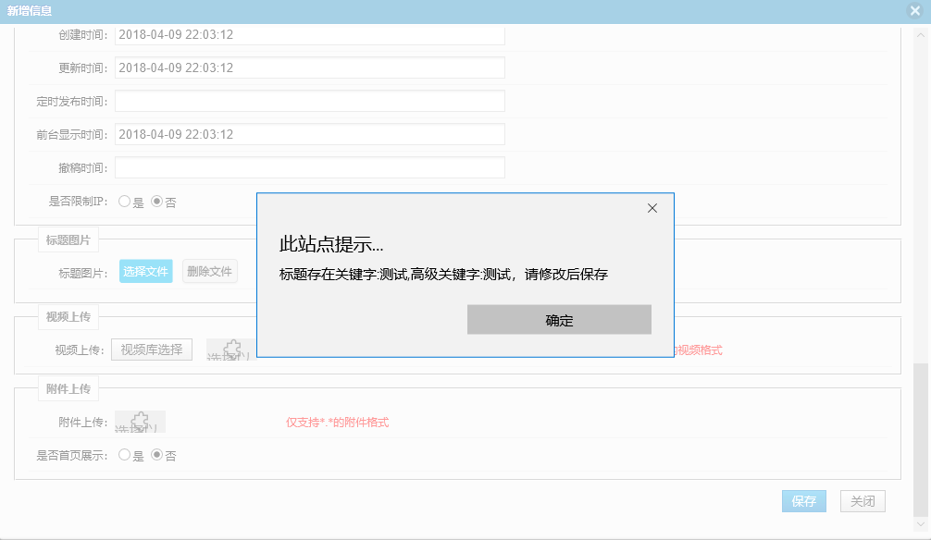Focus the 定时发布时间 empty field
Image resolution: width=931 pixels, height=540 pixels.
(x=309, y=101)
